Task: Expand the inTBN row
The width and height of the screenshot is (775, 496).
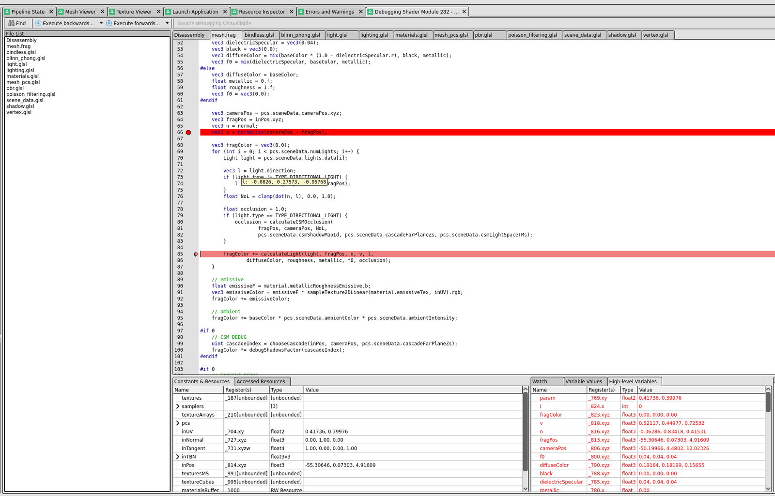Action: click(178, 457)
